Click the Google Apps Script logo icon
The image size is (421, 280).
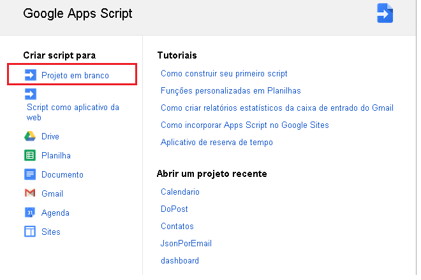pyautogui.click(x=385, y=13)
